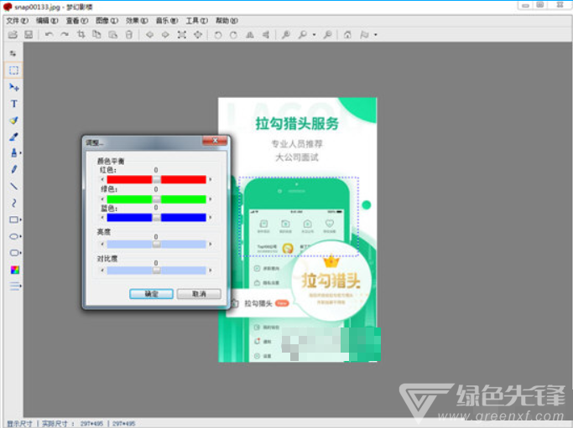573x428 pixels.
Task: Click the first magnifier zoom icon
Action: [x=286, y=34]
